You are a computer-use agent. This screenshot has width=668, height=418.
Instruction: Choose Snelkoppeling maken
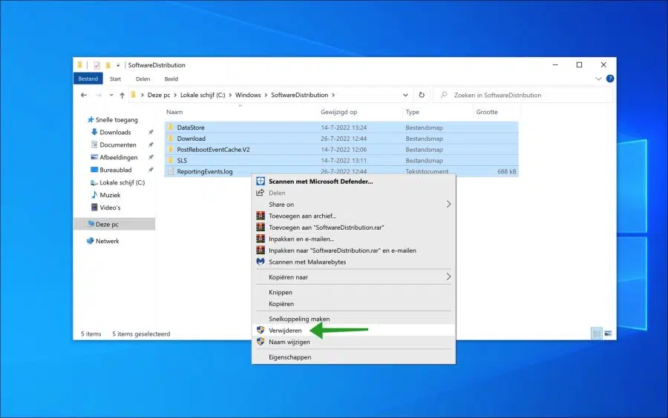point(353,319)
